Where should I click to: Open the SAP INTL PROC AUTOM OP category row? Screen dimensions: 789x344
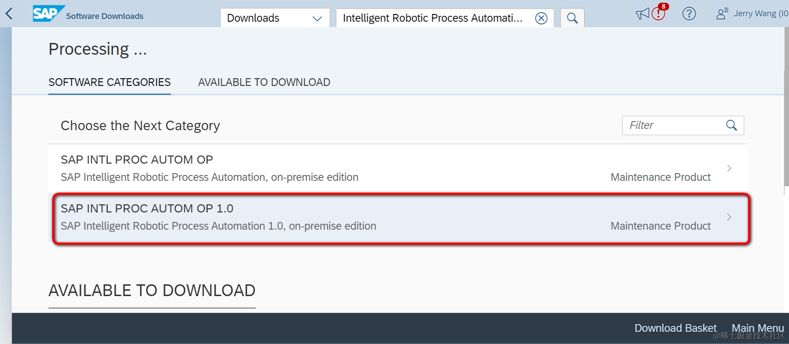tap(398, 168)
